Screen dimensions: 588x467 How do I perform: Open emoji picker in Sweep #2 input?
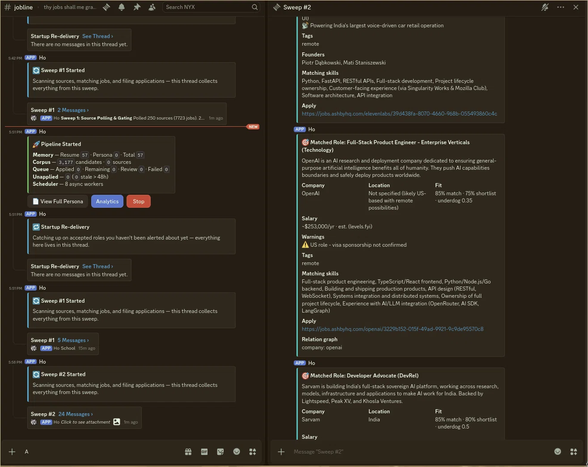(558, 452)
